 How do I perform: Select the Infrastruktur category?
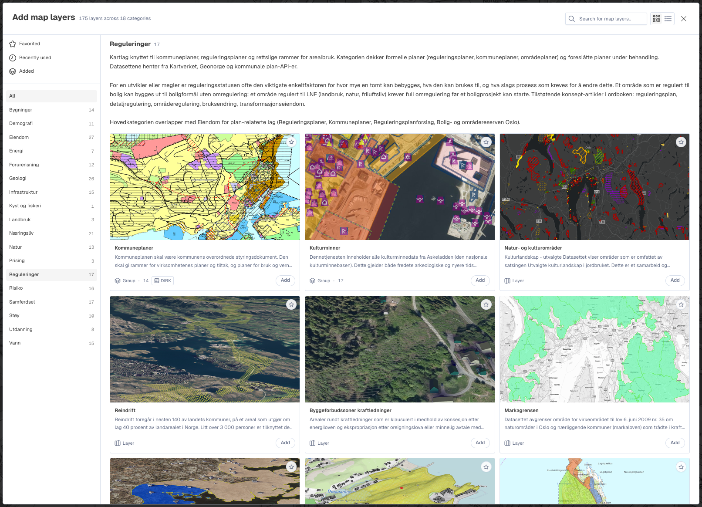pyautogui.click(x=51, y=192)
